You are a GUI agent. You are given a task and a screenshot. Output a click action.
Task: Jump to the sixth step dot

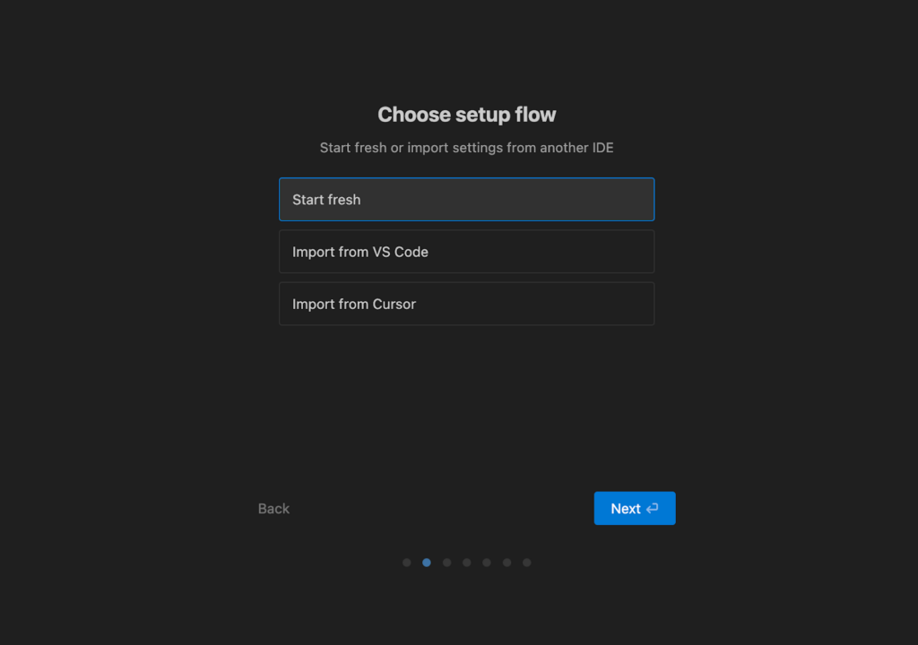(x=507, y=563)
